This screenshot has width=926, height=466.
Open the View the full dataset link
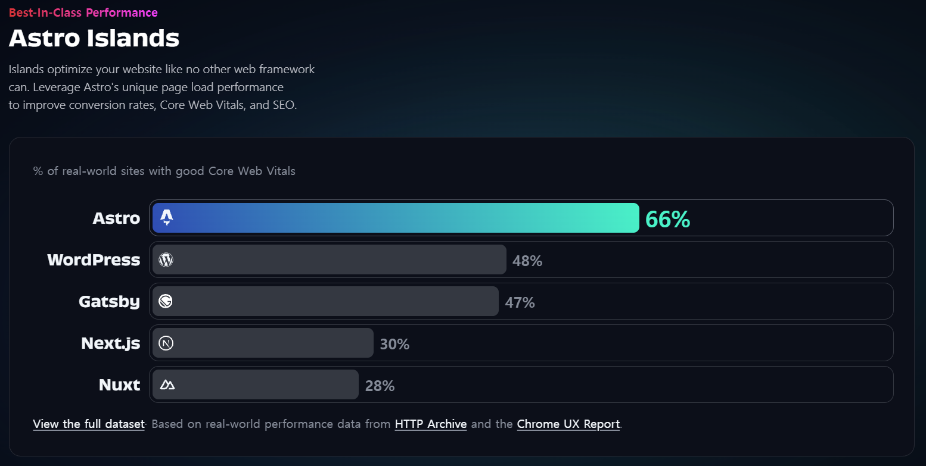(x=89, y=424)
